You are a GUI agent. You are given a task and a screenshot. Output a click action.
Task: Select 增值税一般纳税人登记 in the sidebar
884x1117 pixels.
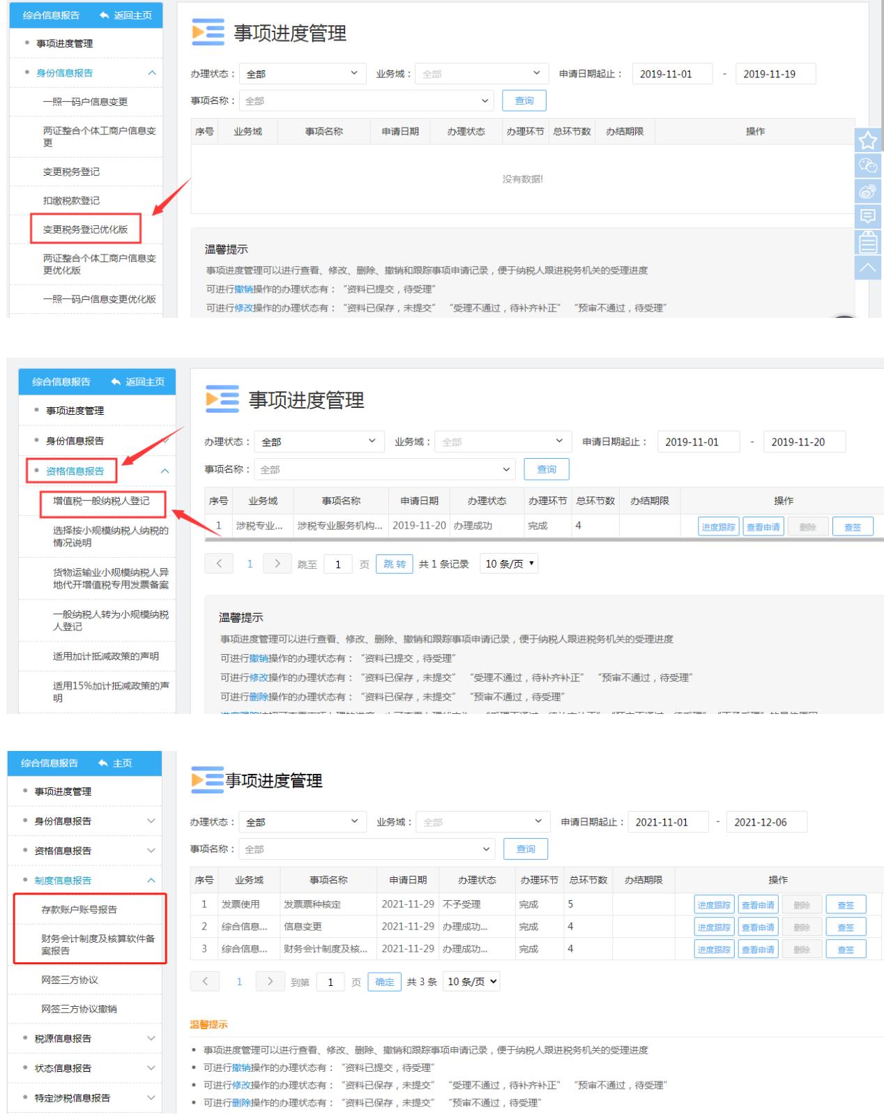tap(101, 501)
